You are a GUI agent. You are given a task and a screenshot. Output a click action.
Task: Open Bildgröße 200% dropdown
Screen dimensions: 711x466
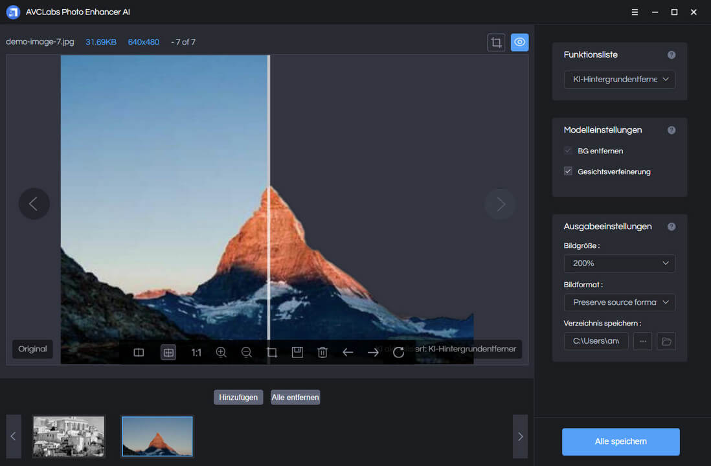620,263
